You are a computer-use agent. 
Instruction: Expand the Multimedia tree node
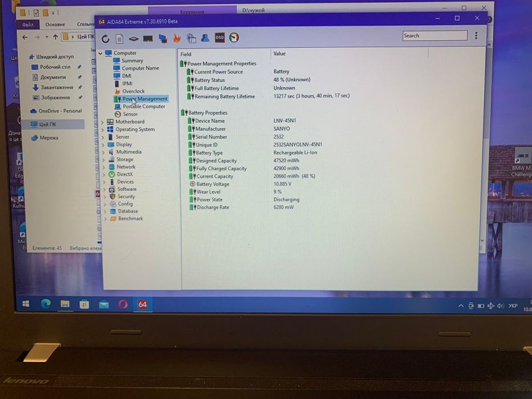click(x=103, y=152)
